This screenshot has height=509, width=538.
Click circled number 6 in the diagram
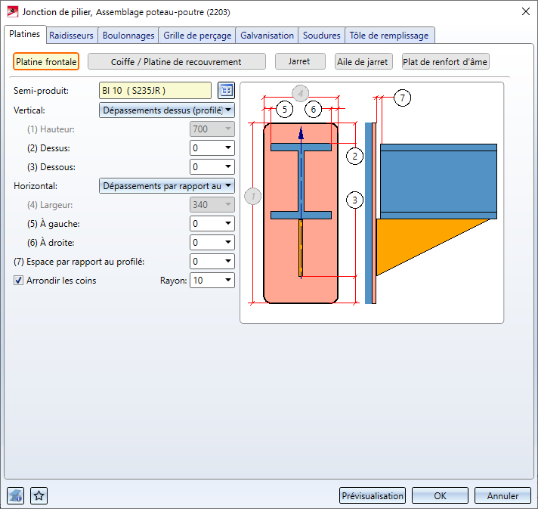[314, 110]
